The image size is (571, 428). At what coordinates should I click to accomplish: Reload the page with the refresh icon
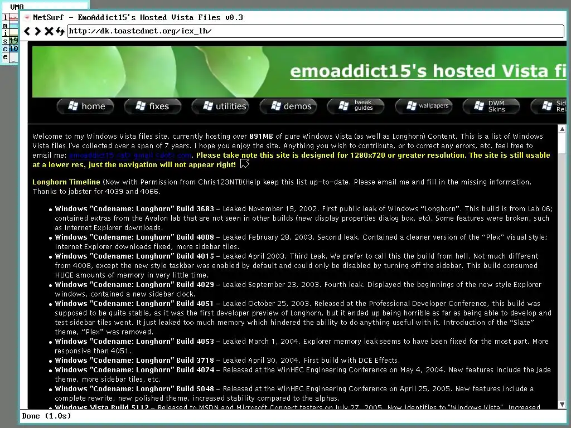(60, 31)
